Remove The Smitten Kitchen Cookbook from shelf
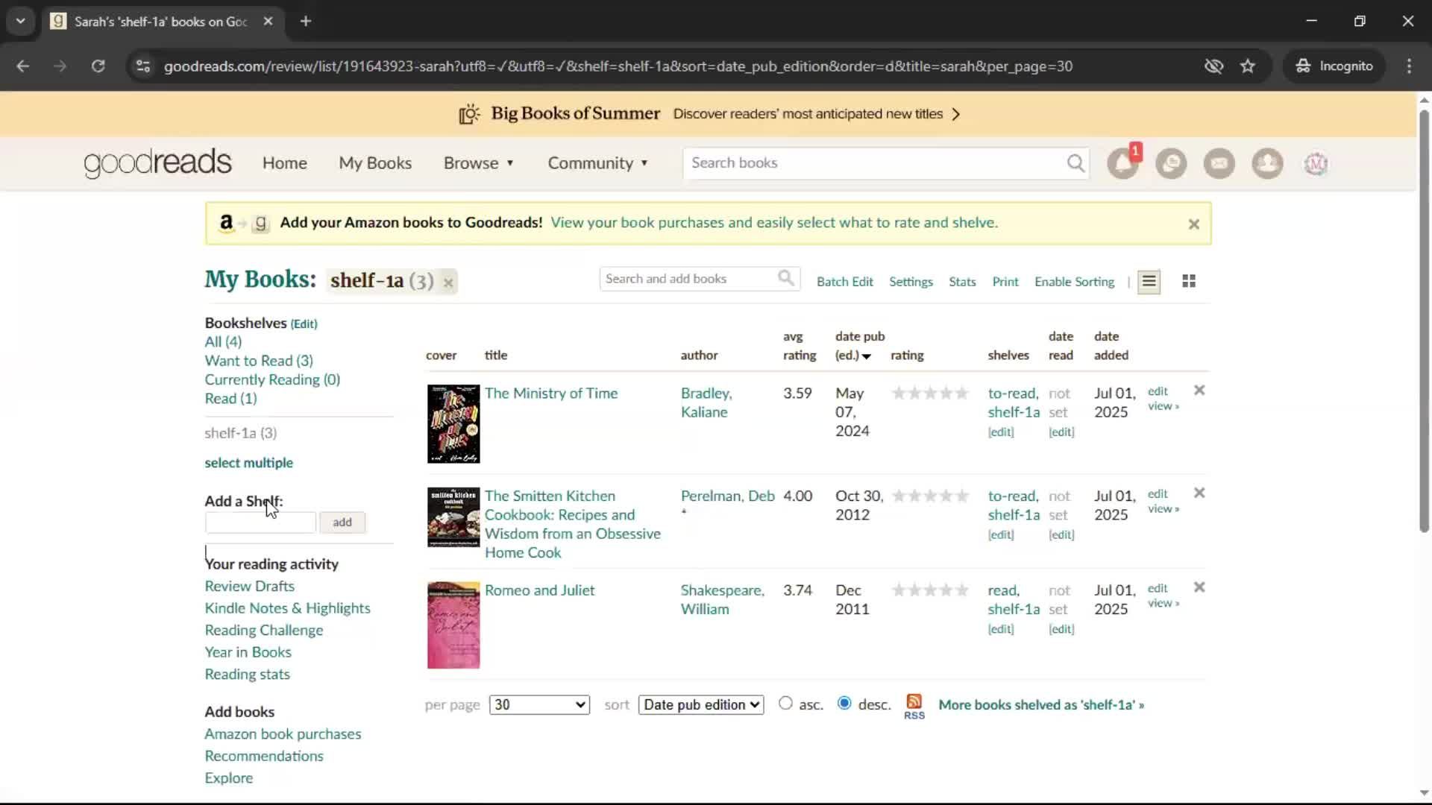 1199,493
